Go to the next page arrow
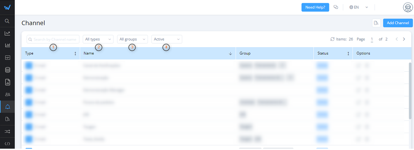 pos(404,39)
